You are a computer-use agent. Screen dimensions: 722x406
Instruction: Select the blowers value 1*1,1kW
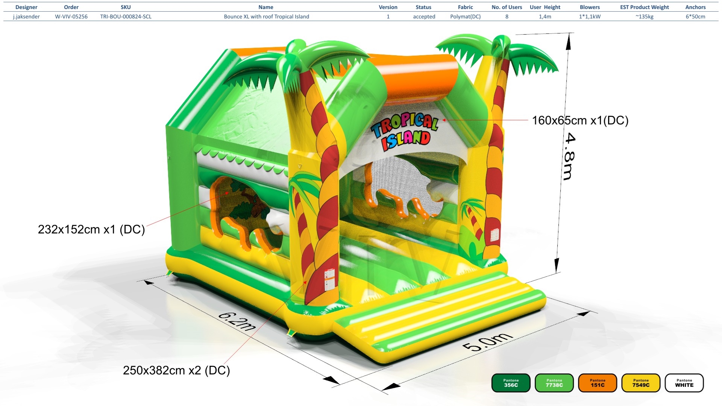coord(590,17)
